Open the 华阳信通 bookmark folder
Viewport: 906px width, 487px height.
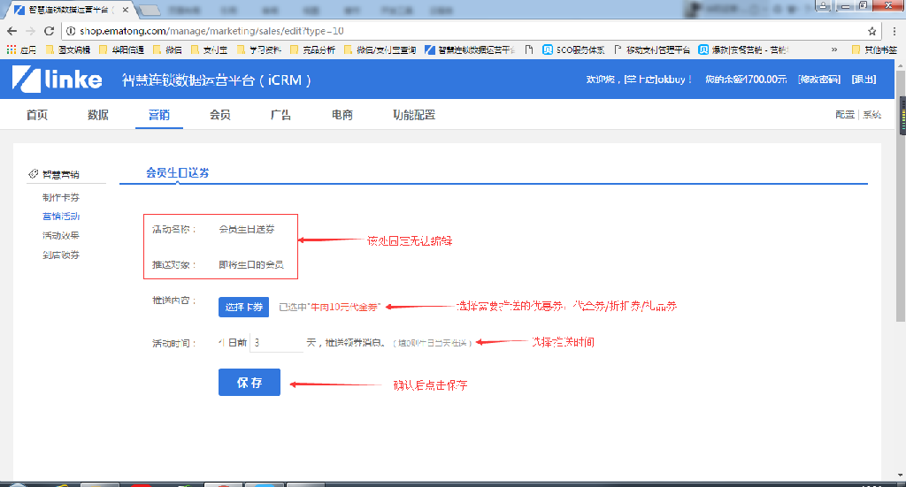[x=121, y=50]
